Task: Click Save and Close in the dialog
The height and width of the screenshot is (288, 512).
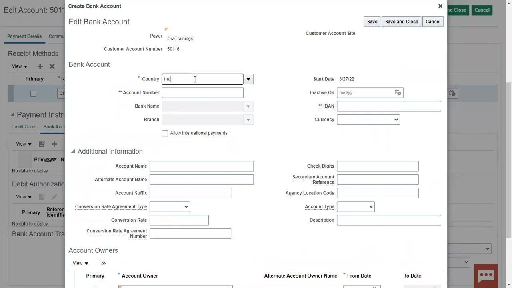Action: pos(402,22)
